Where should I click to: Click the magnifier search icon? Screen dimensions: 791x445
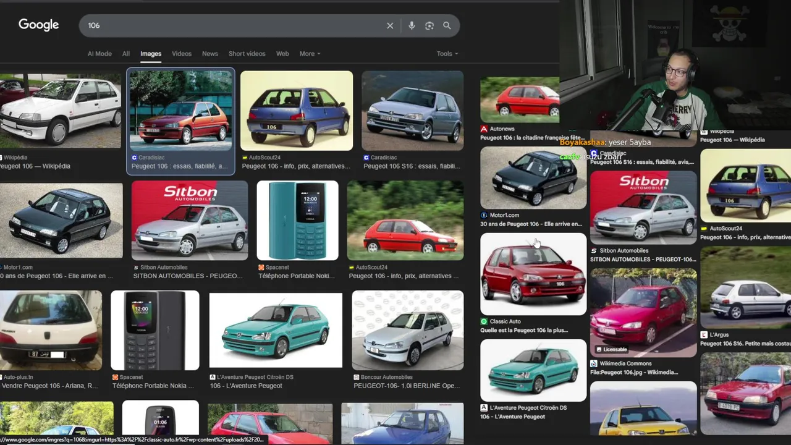tap(447, 25)
